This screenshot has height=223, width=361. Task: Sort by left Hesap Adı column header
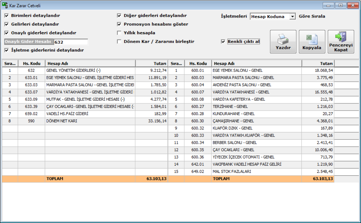coord(90,63)
